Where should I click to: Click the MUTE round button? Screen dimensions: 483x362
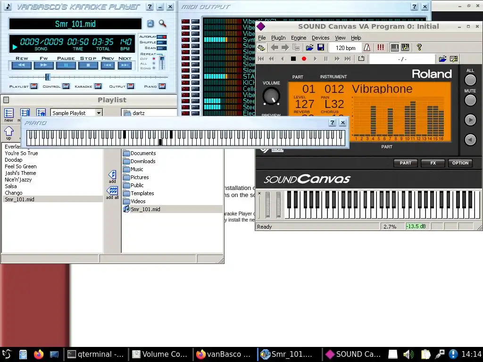470,100
